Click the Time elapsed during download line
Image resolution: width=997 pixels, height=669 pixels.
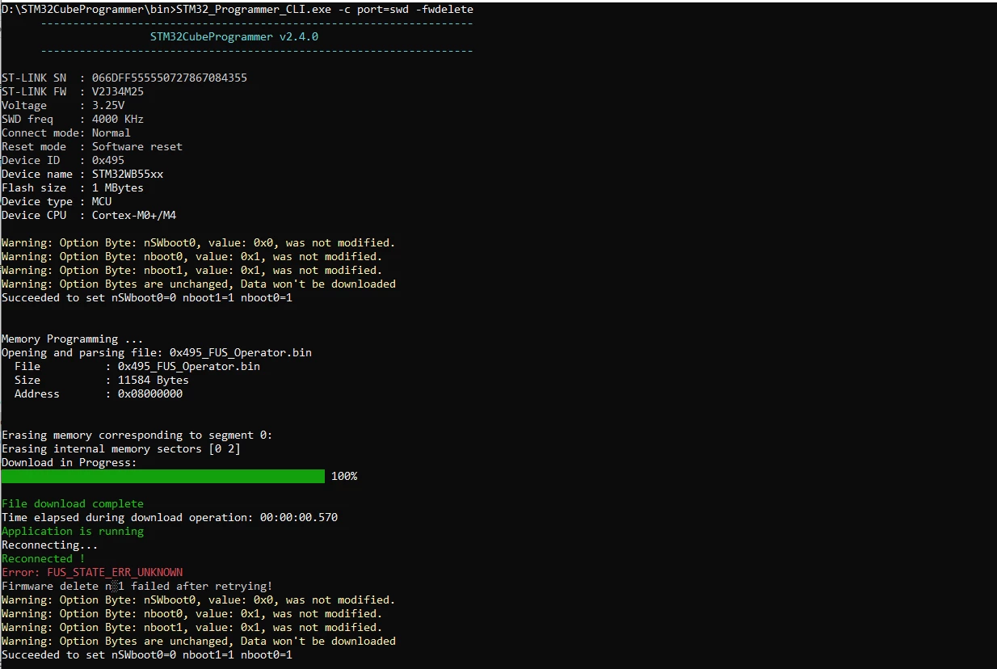(x=170, y=517)
